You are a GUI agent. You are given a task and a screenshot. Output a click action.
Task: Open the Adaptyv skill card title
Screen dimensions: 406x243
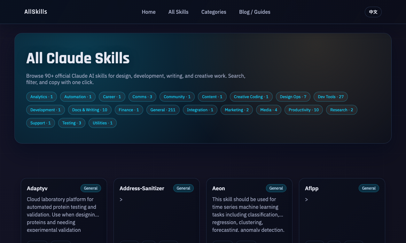point(37,188)
